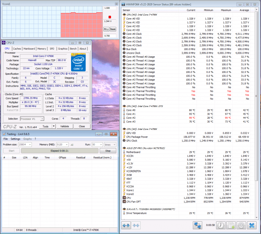
Task: Click the LinX title bar app icon
Action: click(4, 134)
